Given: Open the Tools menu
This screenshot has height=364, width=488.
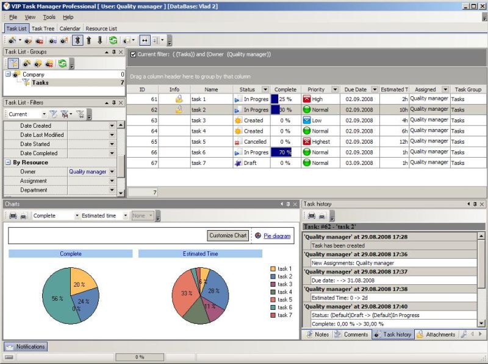Looking at the screenshot, I should point(49,17).
